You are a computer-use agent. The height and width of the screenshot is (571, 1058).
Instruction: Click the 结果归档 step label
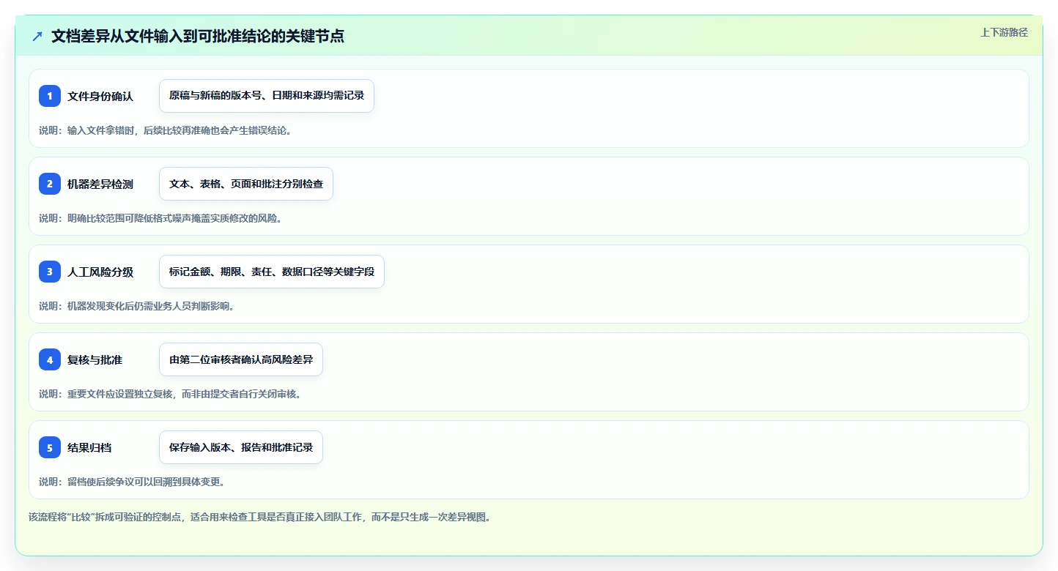tap(89, 447)
